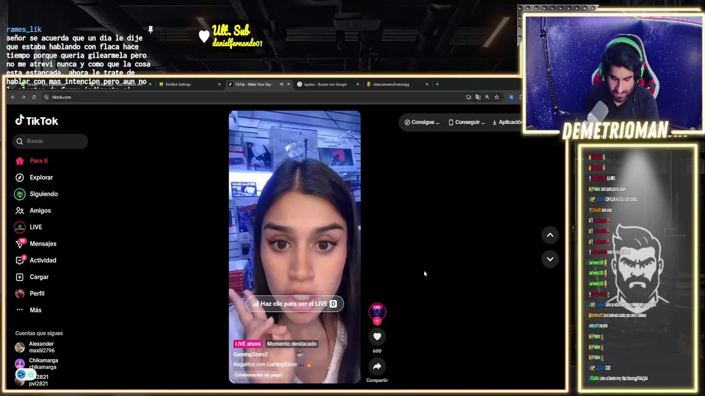Like the video with the heart icon

click(x=377, y=337)
